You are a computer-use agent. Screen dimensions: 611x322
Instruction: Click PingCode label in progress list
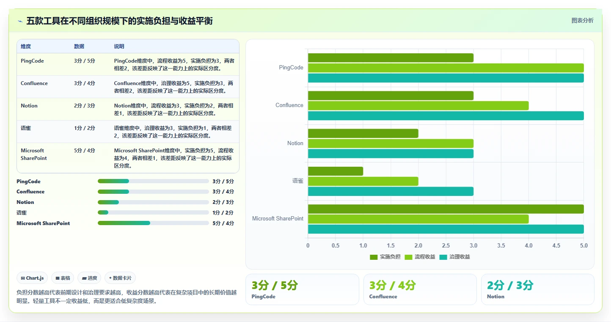29,182
